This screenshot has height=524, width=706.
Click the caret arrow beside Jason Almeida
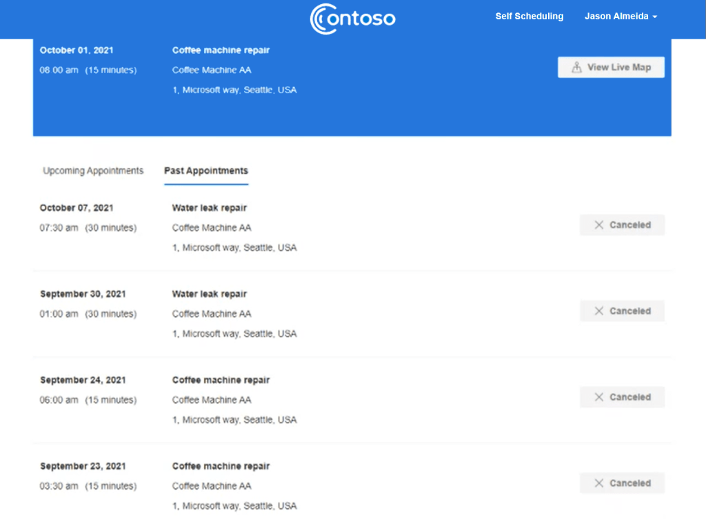654,17
